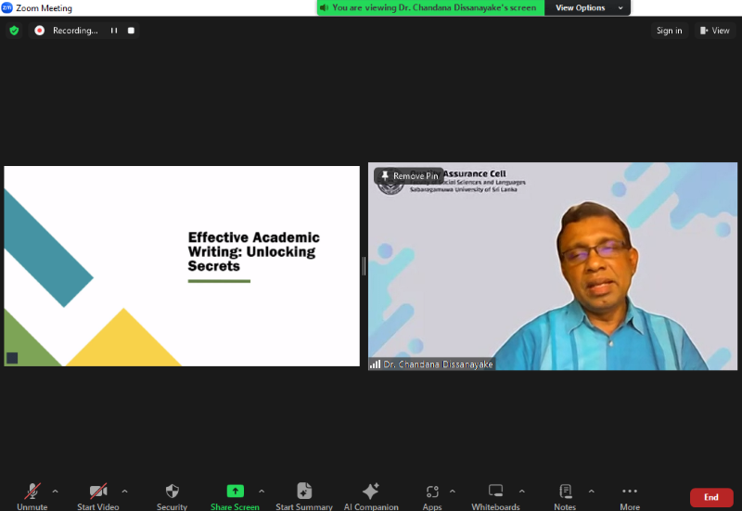The width and height of the screenshot is (742, 511).
Task: Click the red End meeting button
Action: tap(711, 497)
